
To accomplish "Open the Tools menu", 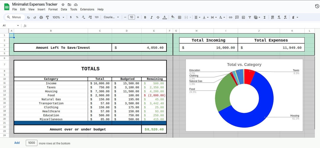I will coord(74,9).
